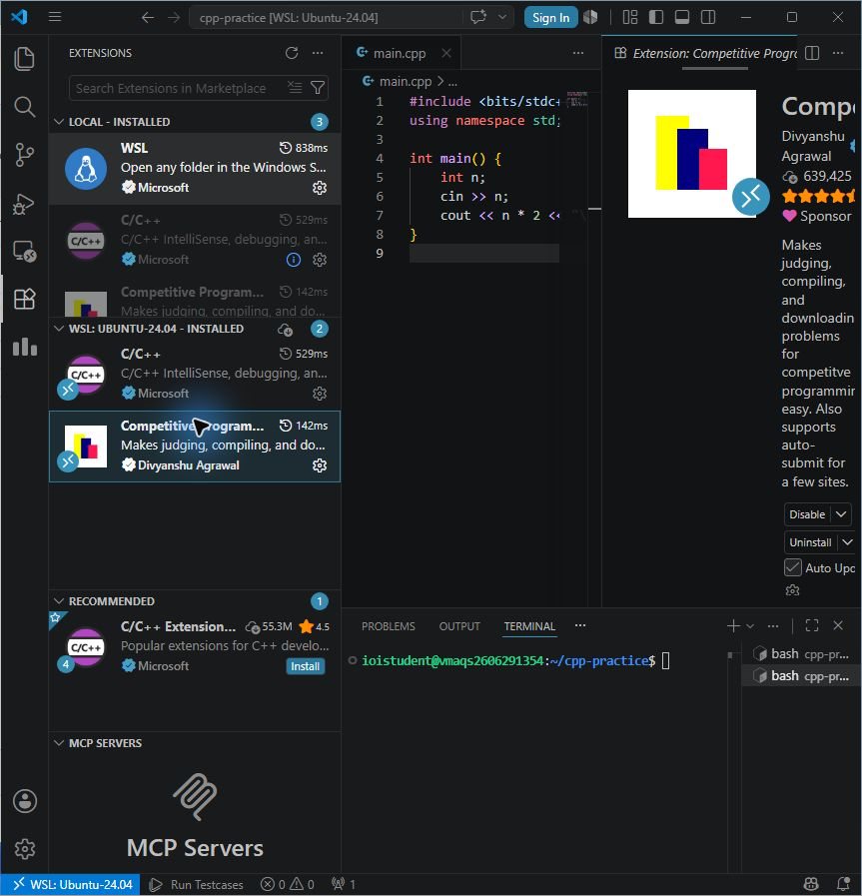Open the extensions filter funnel
This screenshot has height=896, width=862.
pyautogui.click(x=318, y=88)
